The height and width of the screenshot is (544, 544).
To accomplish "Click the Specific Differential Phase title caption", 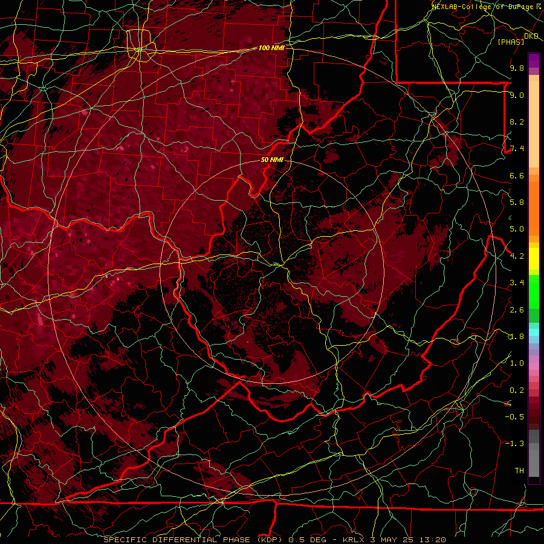I will 274,540.
